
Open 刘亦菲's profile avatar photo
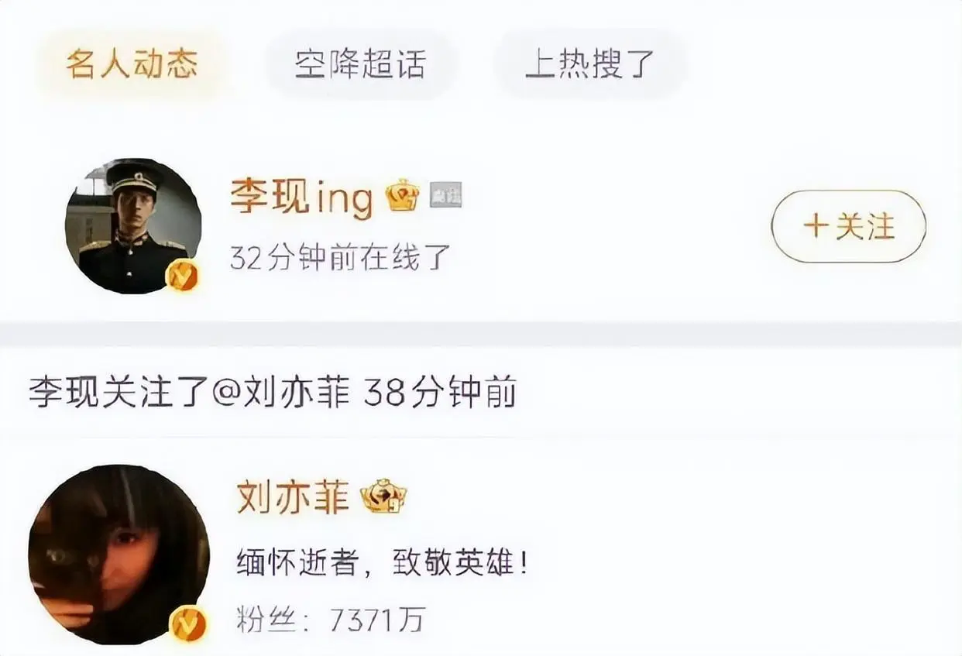coord(119,555)
